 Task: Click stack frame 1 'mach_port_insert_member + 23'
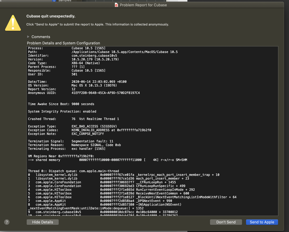162,178
